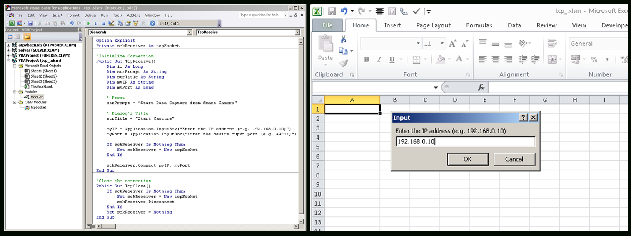
Task: Open the TcpReceive procedure dropdown
Action: 297,32
